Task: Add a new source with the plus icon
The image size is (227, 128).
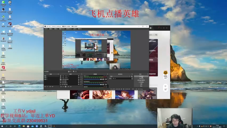Action: pos(61,87)
